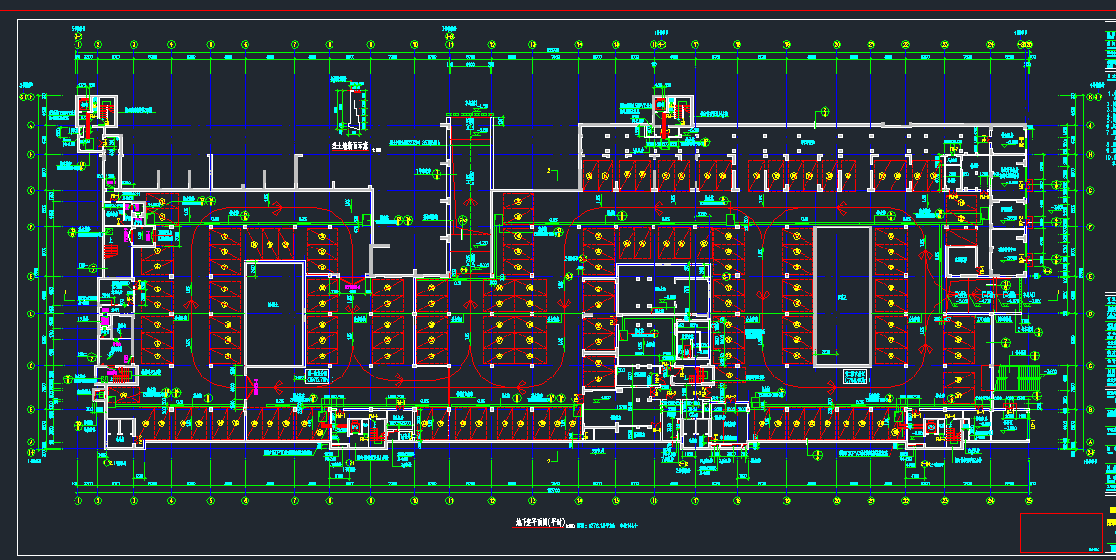Click the central white room outline

pos(663,290)
